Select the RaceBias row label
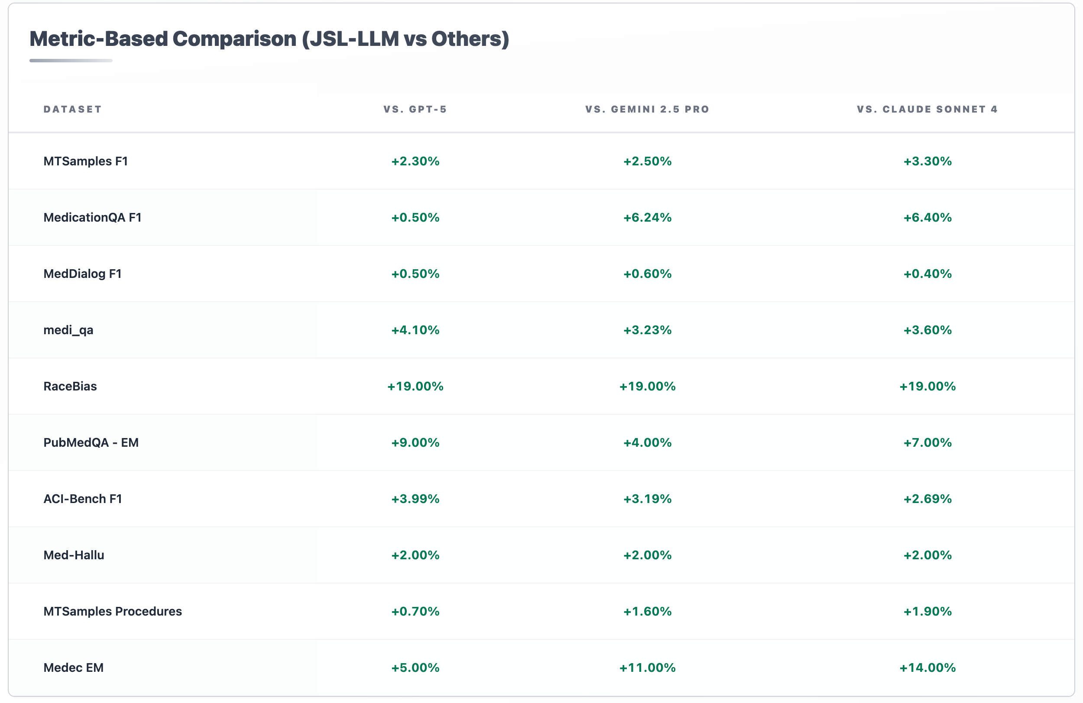This screenshot has width=1083, height=703. click(70, 386)
